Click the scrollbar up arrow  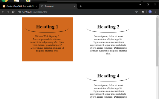point(157,16)
